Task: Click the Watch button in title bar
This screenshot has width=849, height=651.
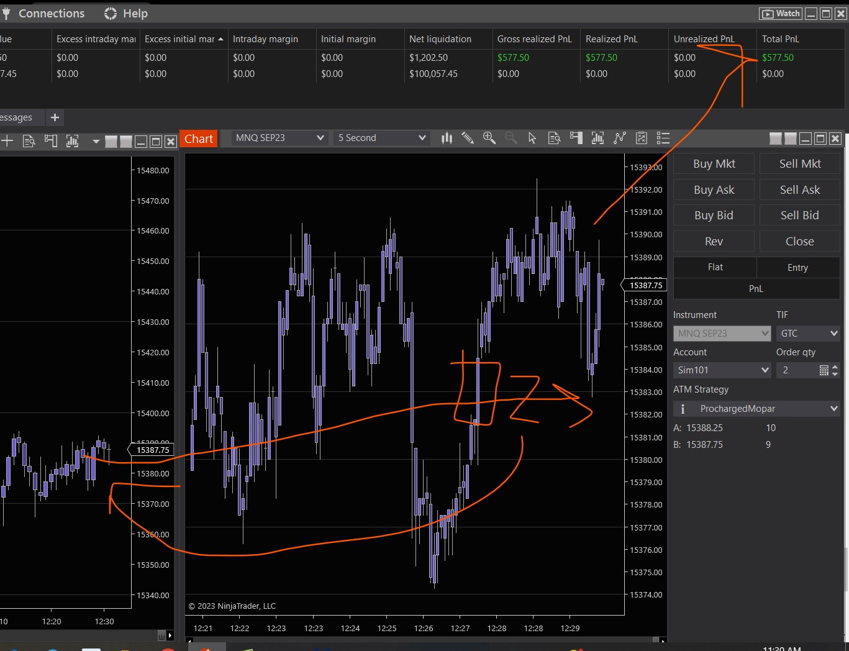Action: 781,14
